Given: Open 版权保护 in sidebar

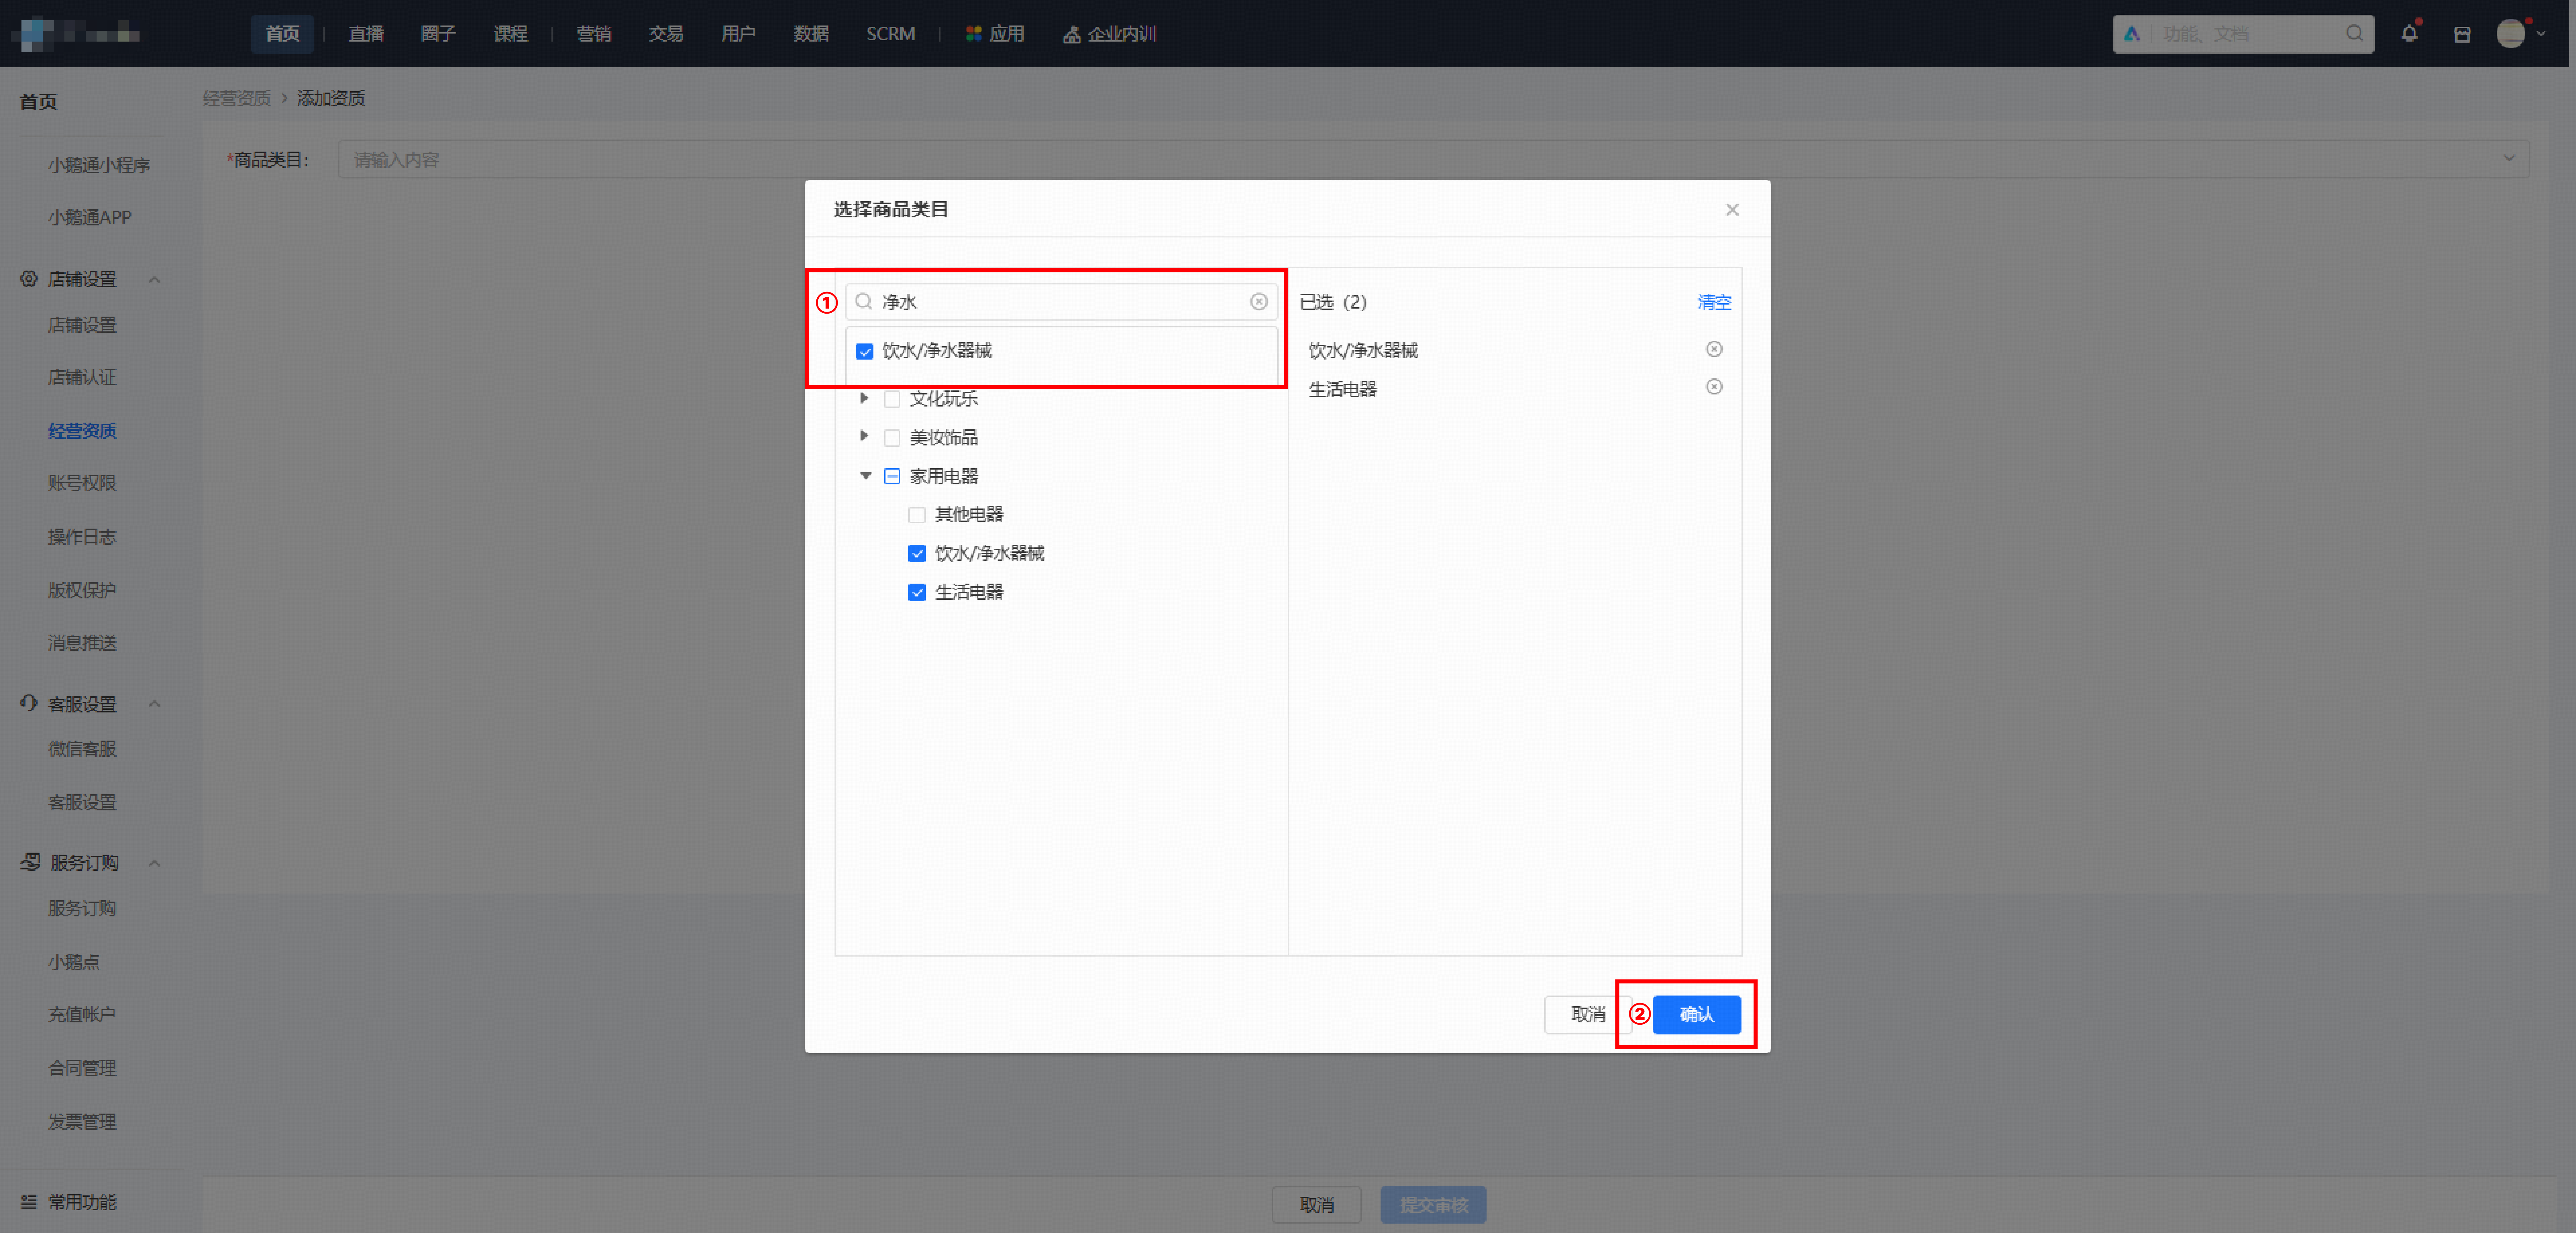Looking at the screenshot, I should [x=82, y=590].
